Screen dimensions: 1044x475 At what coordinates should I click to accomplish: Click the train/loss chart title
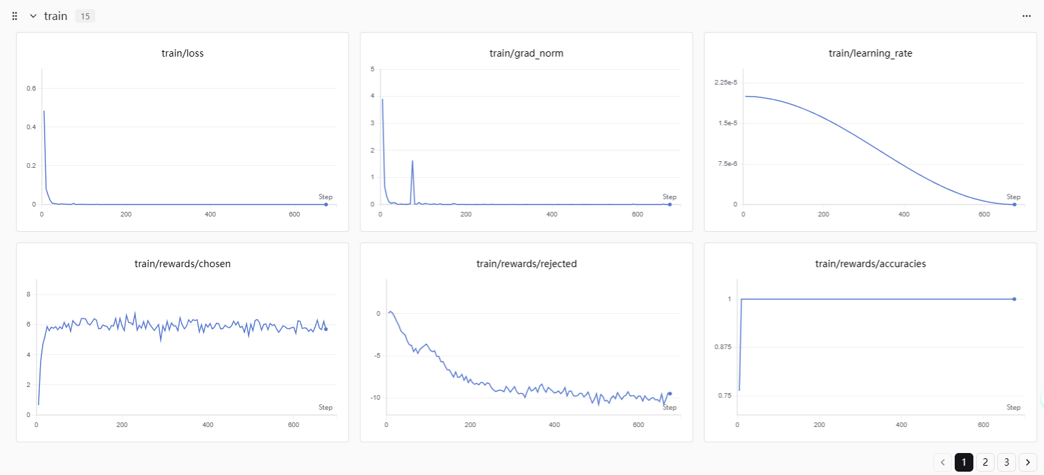[182, 53]
